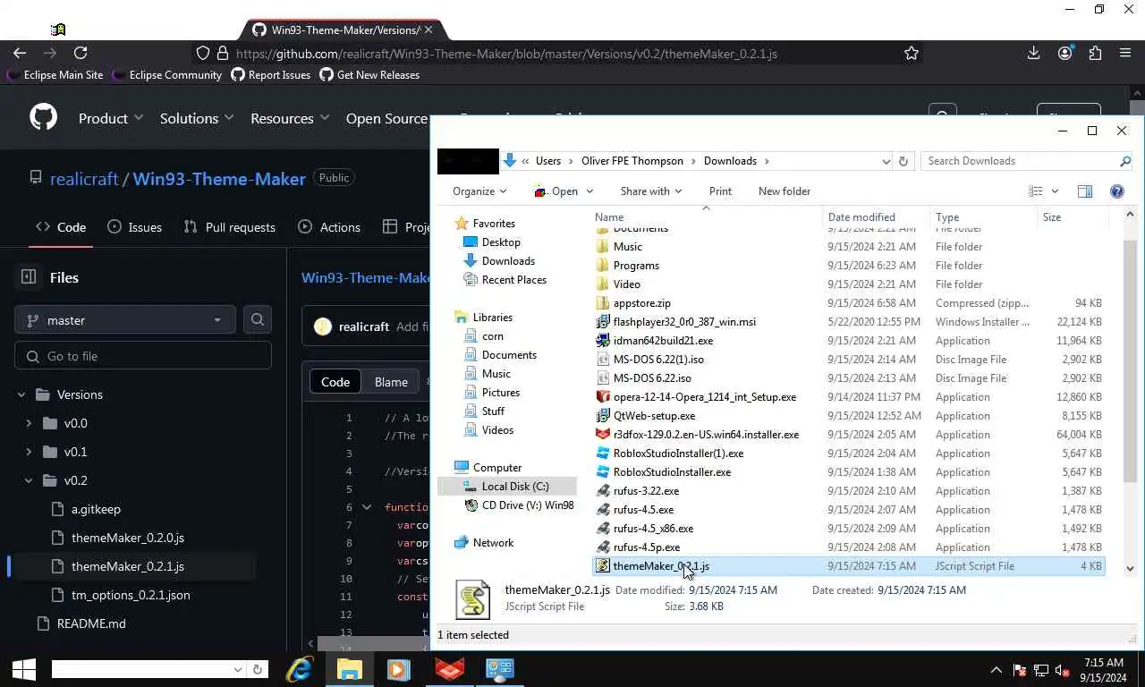Open File Explorer taskbar icon
Screen dimensions: 1145x687
(x=349, y=669)
